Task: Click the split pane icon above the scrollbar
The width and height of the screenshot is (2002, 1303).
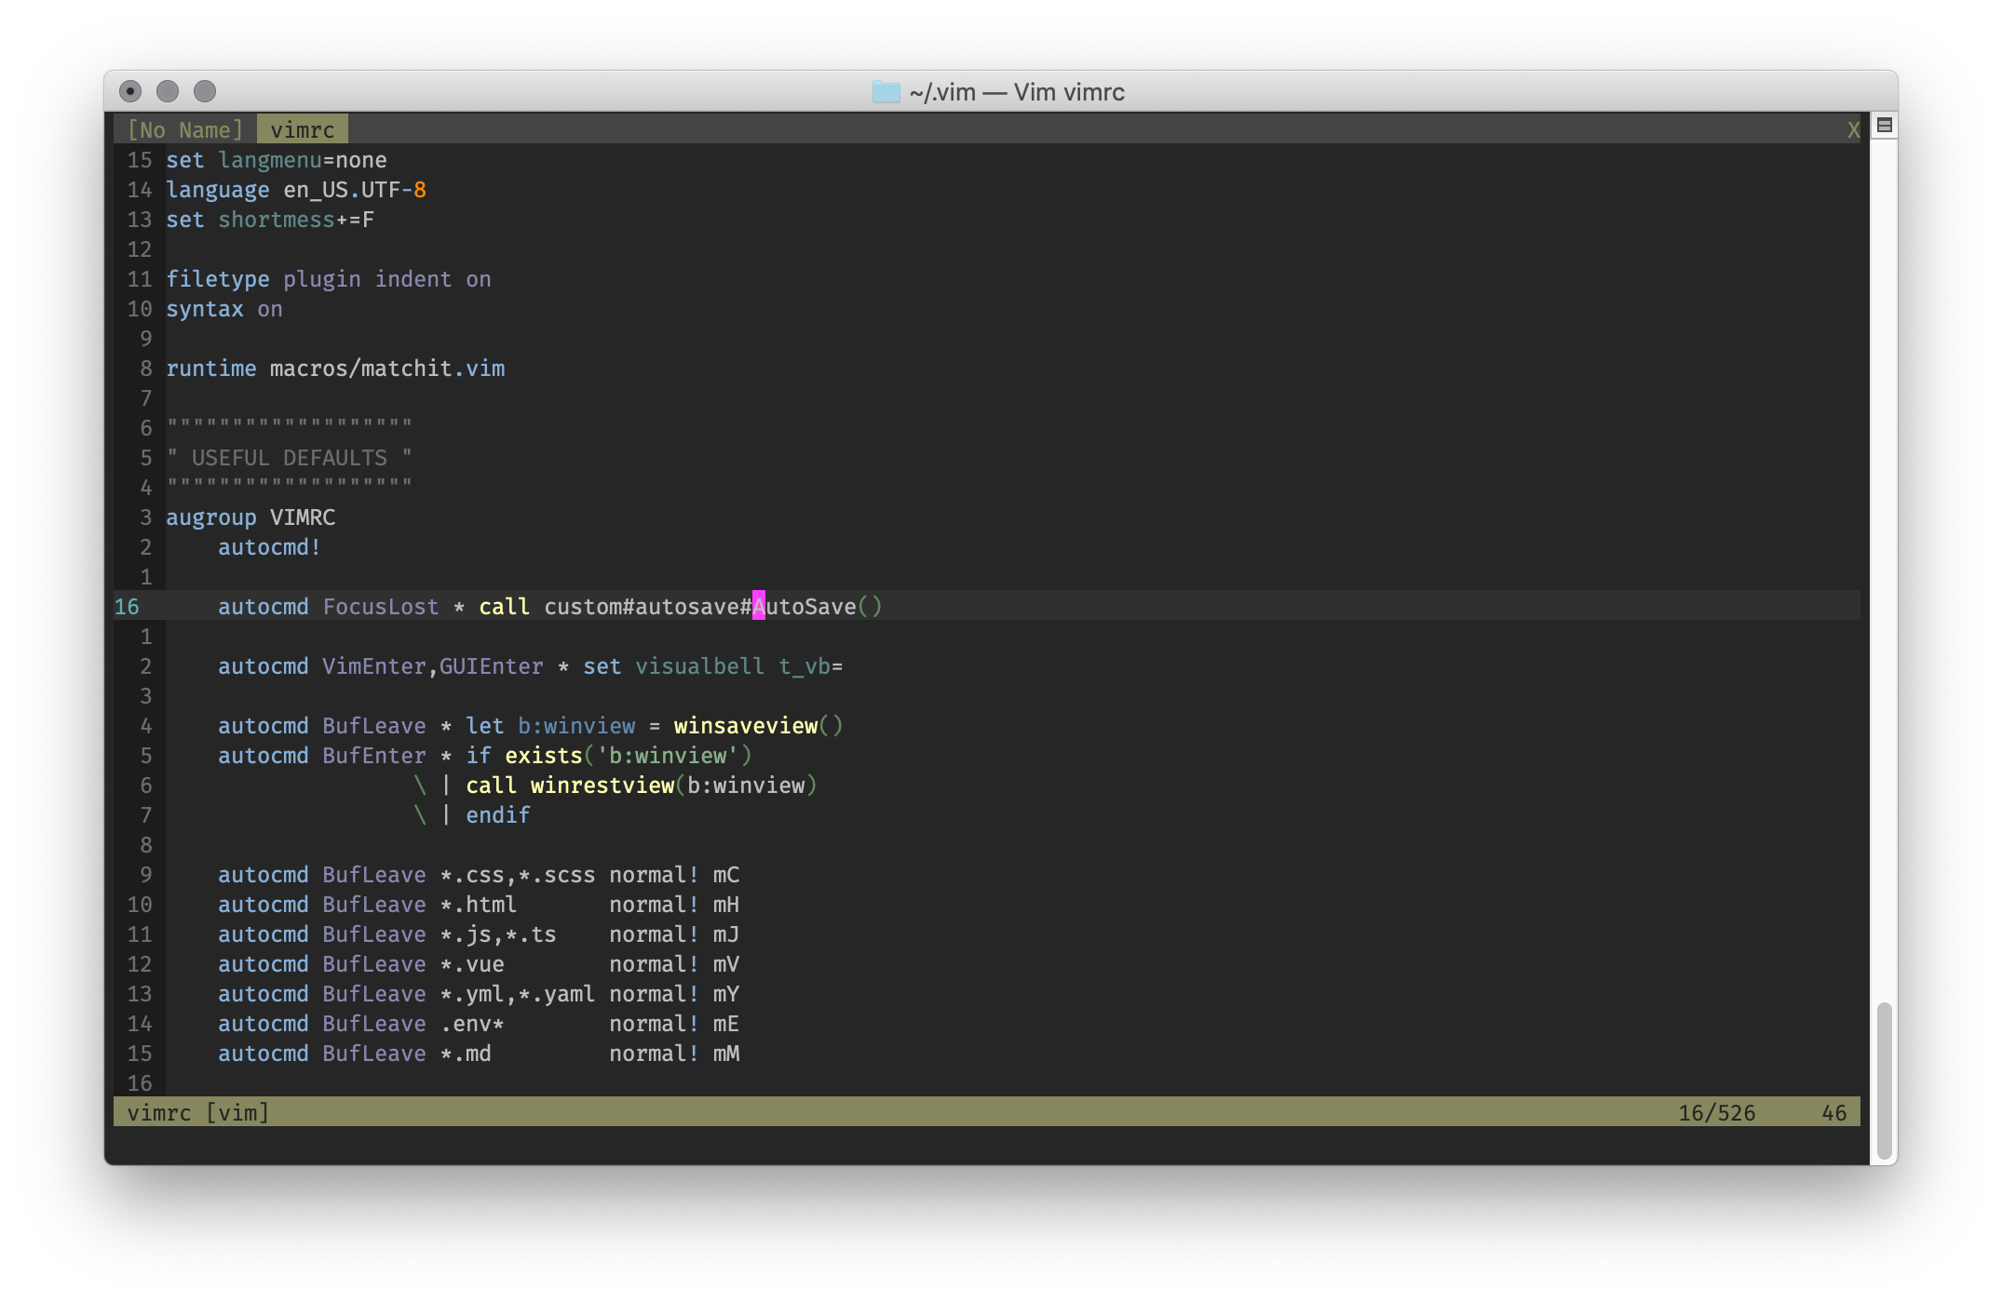Action: [1884, 126]
